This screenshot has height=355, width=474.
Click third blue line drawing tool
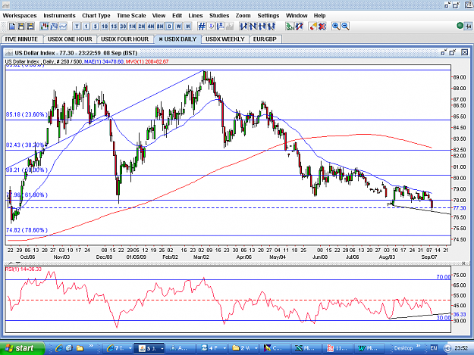[x=262, y=26]
